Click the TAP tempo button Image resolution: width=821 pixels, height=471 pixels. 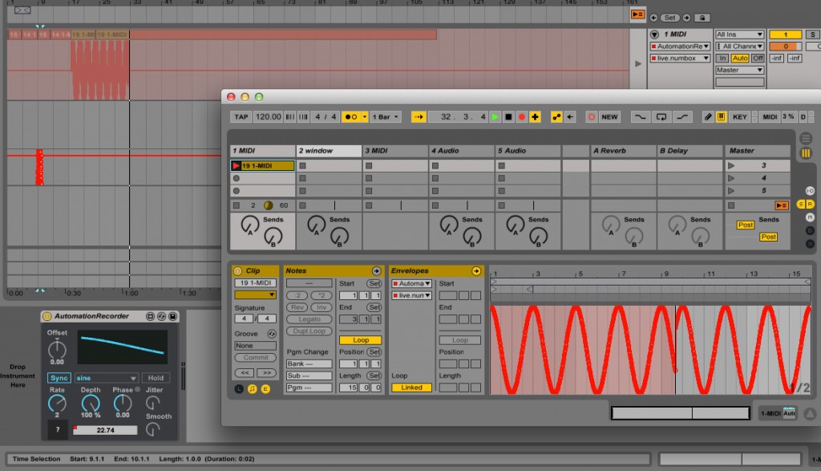(x=241, y=117)
